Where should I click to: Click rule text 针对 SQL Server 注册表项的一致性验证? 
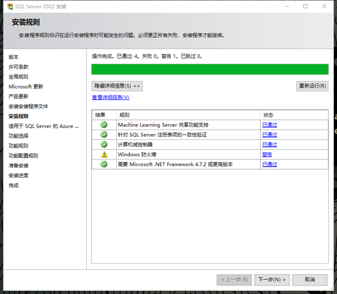(162, 135)
